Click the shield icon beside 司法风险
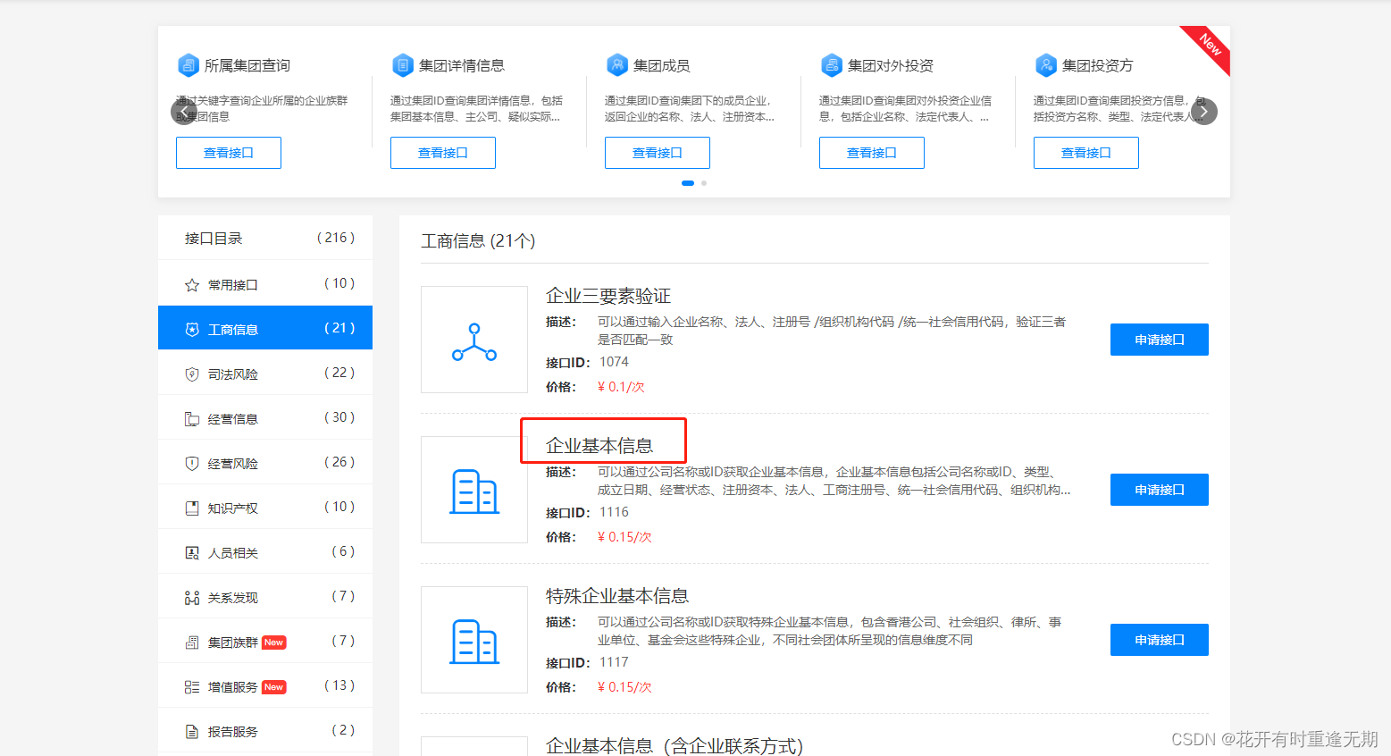 191,374
